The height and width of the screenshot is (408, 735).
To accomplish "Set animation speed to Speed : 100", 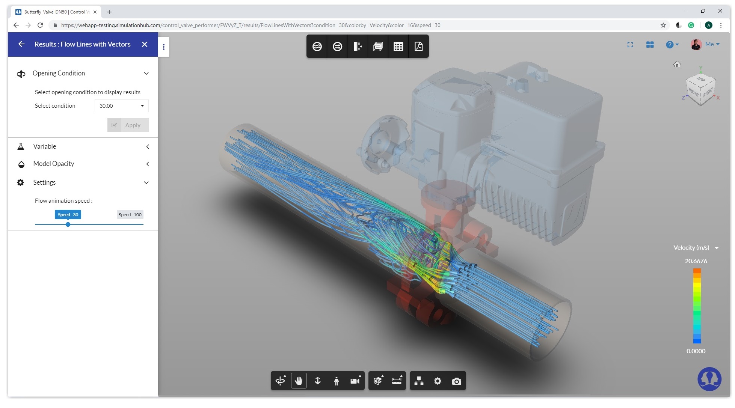I will [x=130, y=214].
